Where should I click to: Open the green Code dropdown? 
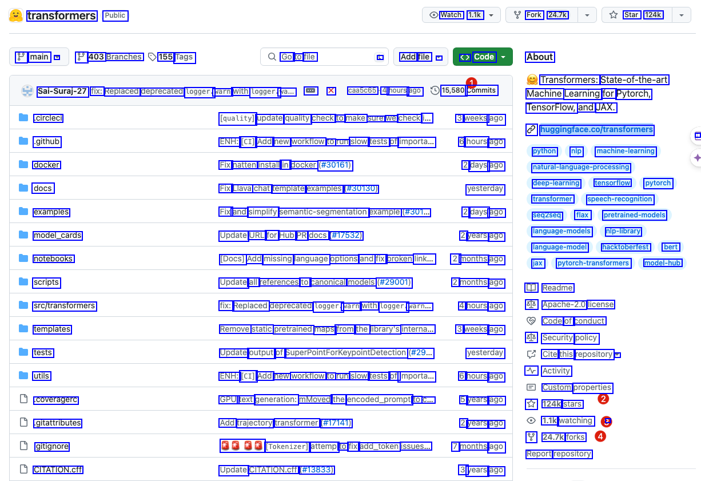click(x=483, y=57)
